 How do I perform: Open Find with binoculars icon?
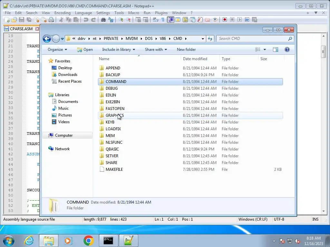(103, 20)
